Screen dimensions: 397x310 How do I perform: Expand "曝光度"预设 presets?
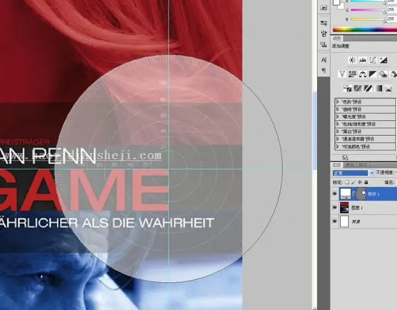[x=337, y=116]
